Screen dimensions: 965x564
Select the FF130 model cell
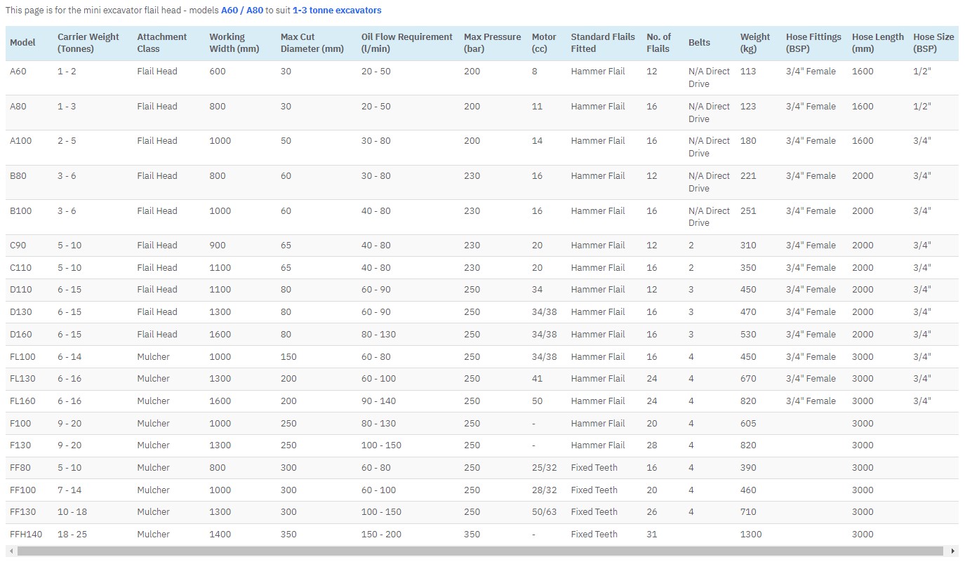[22, 512]
